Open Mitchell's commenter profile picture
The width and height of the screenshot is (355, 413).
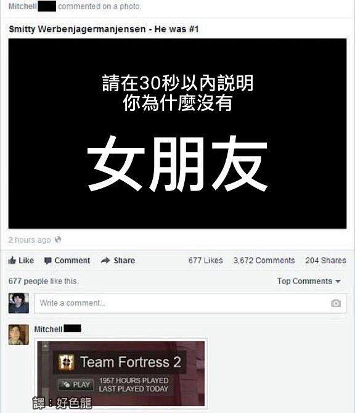[x=18, y=335]
